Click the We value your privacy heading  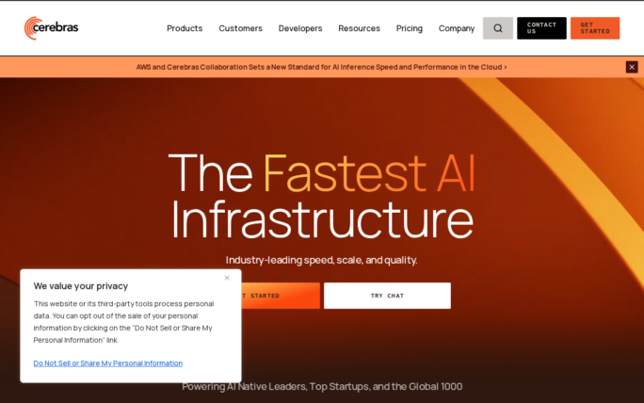[x=81, y=286]
